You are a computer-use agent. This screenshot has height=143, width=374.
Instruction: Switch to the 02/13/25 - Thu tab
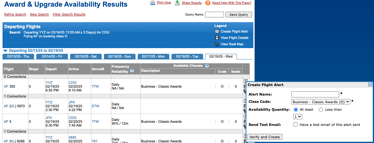(x=18, y=56)
